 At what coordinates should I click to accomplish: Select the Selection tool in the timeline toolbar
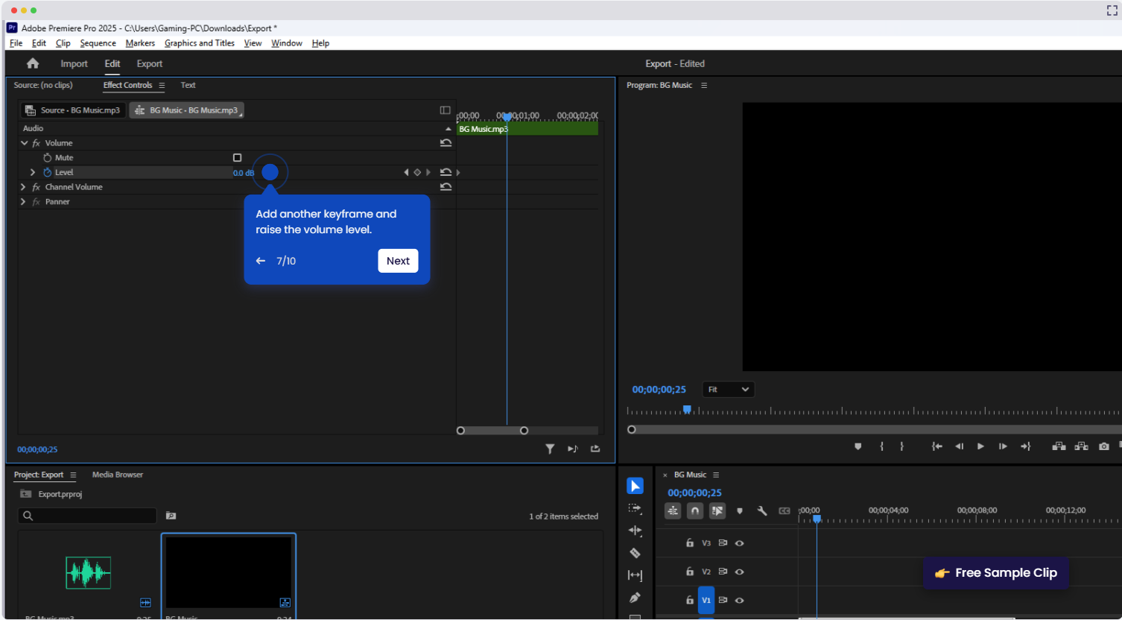point(635,485)
